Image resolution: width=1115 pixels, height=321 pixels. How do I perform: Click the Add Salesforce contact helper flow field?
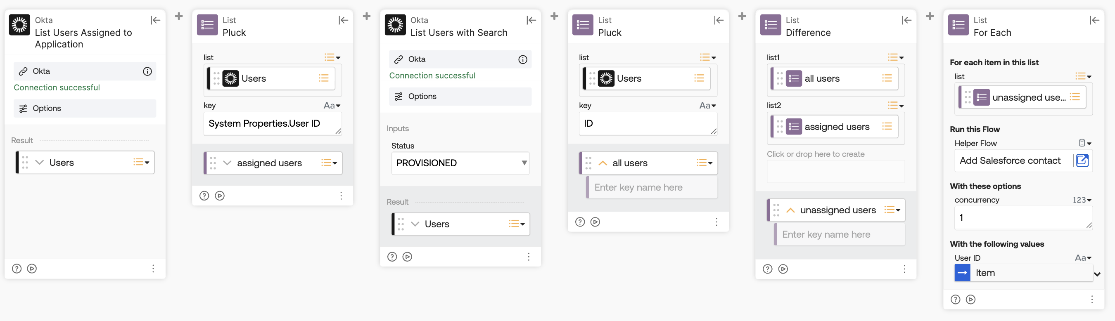(1013, 160)
